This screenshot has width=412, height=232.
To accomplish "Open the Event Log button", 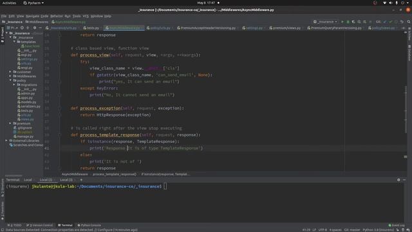I will [397, 225].
